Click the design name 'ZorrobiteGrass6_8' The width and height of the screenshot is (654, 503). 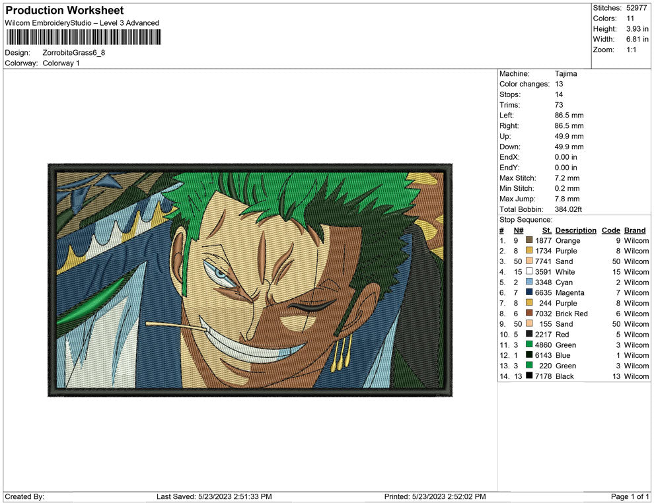pos(74,53)
